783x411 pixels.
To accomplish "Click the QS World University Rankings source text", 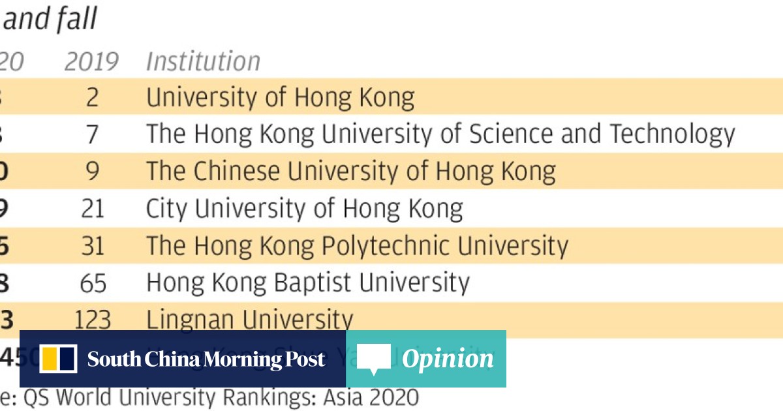I will (x=215, y=397).
